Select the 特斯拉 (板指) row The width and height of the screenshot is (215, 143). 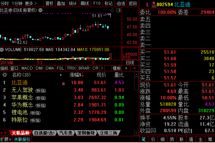[67, 120]
